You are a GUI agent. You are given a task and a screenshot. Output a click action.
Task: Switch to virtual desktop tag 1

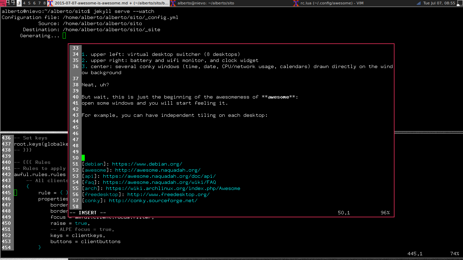click(8, 3)
